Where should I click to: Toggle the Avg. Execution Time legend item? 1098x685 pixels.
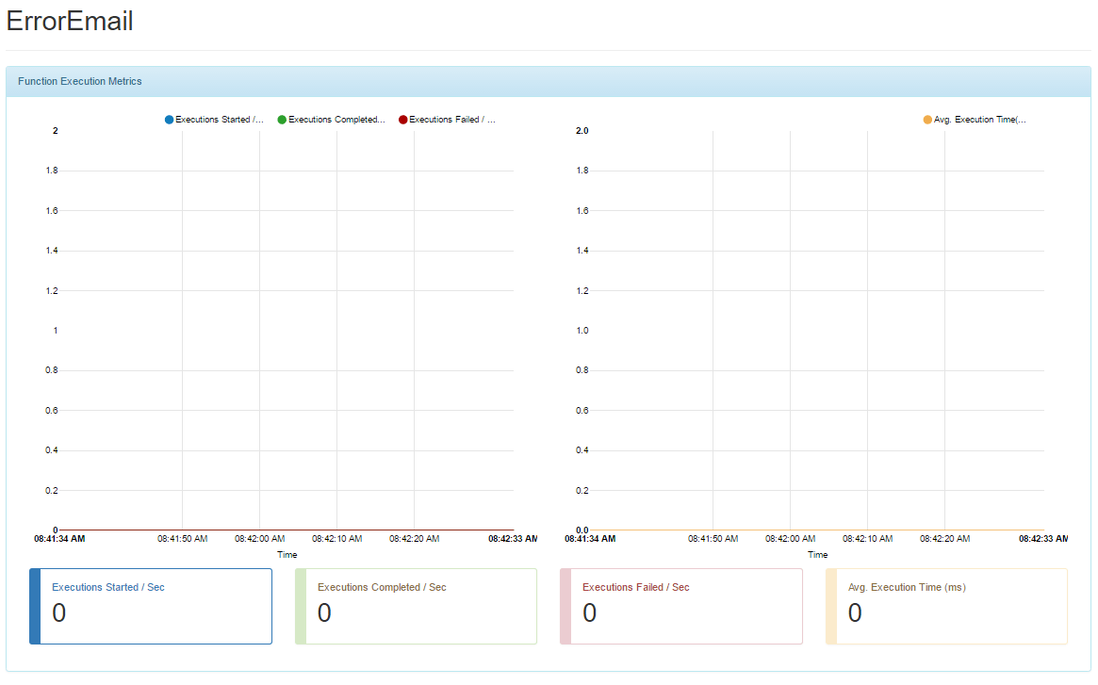(x=975, y=120)
